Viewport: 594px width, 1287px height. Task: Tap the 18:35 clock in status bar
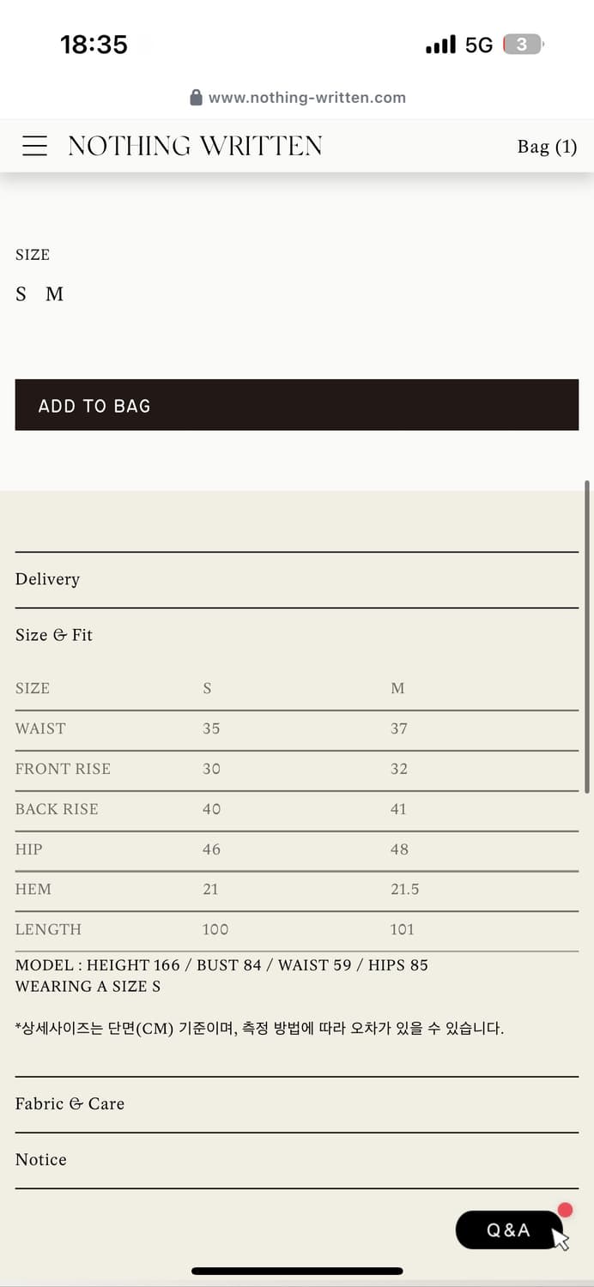tap(94, 45)
